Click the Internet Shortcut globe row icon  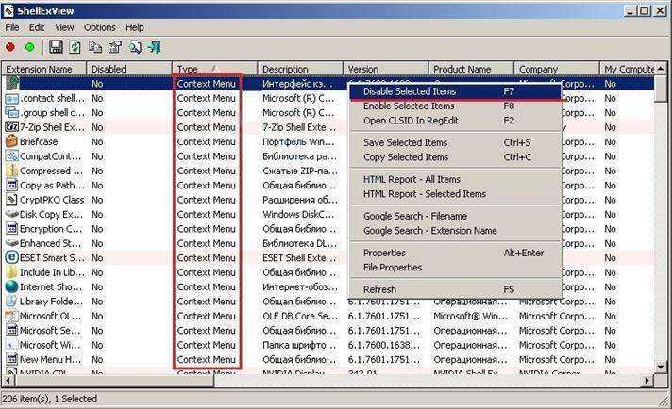point(12,286)
